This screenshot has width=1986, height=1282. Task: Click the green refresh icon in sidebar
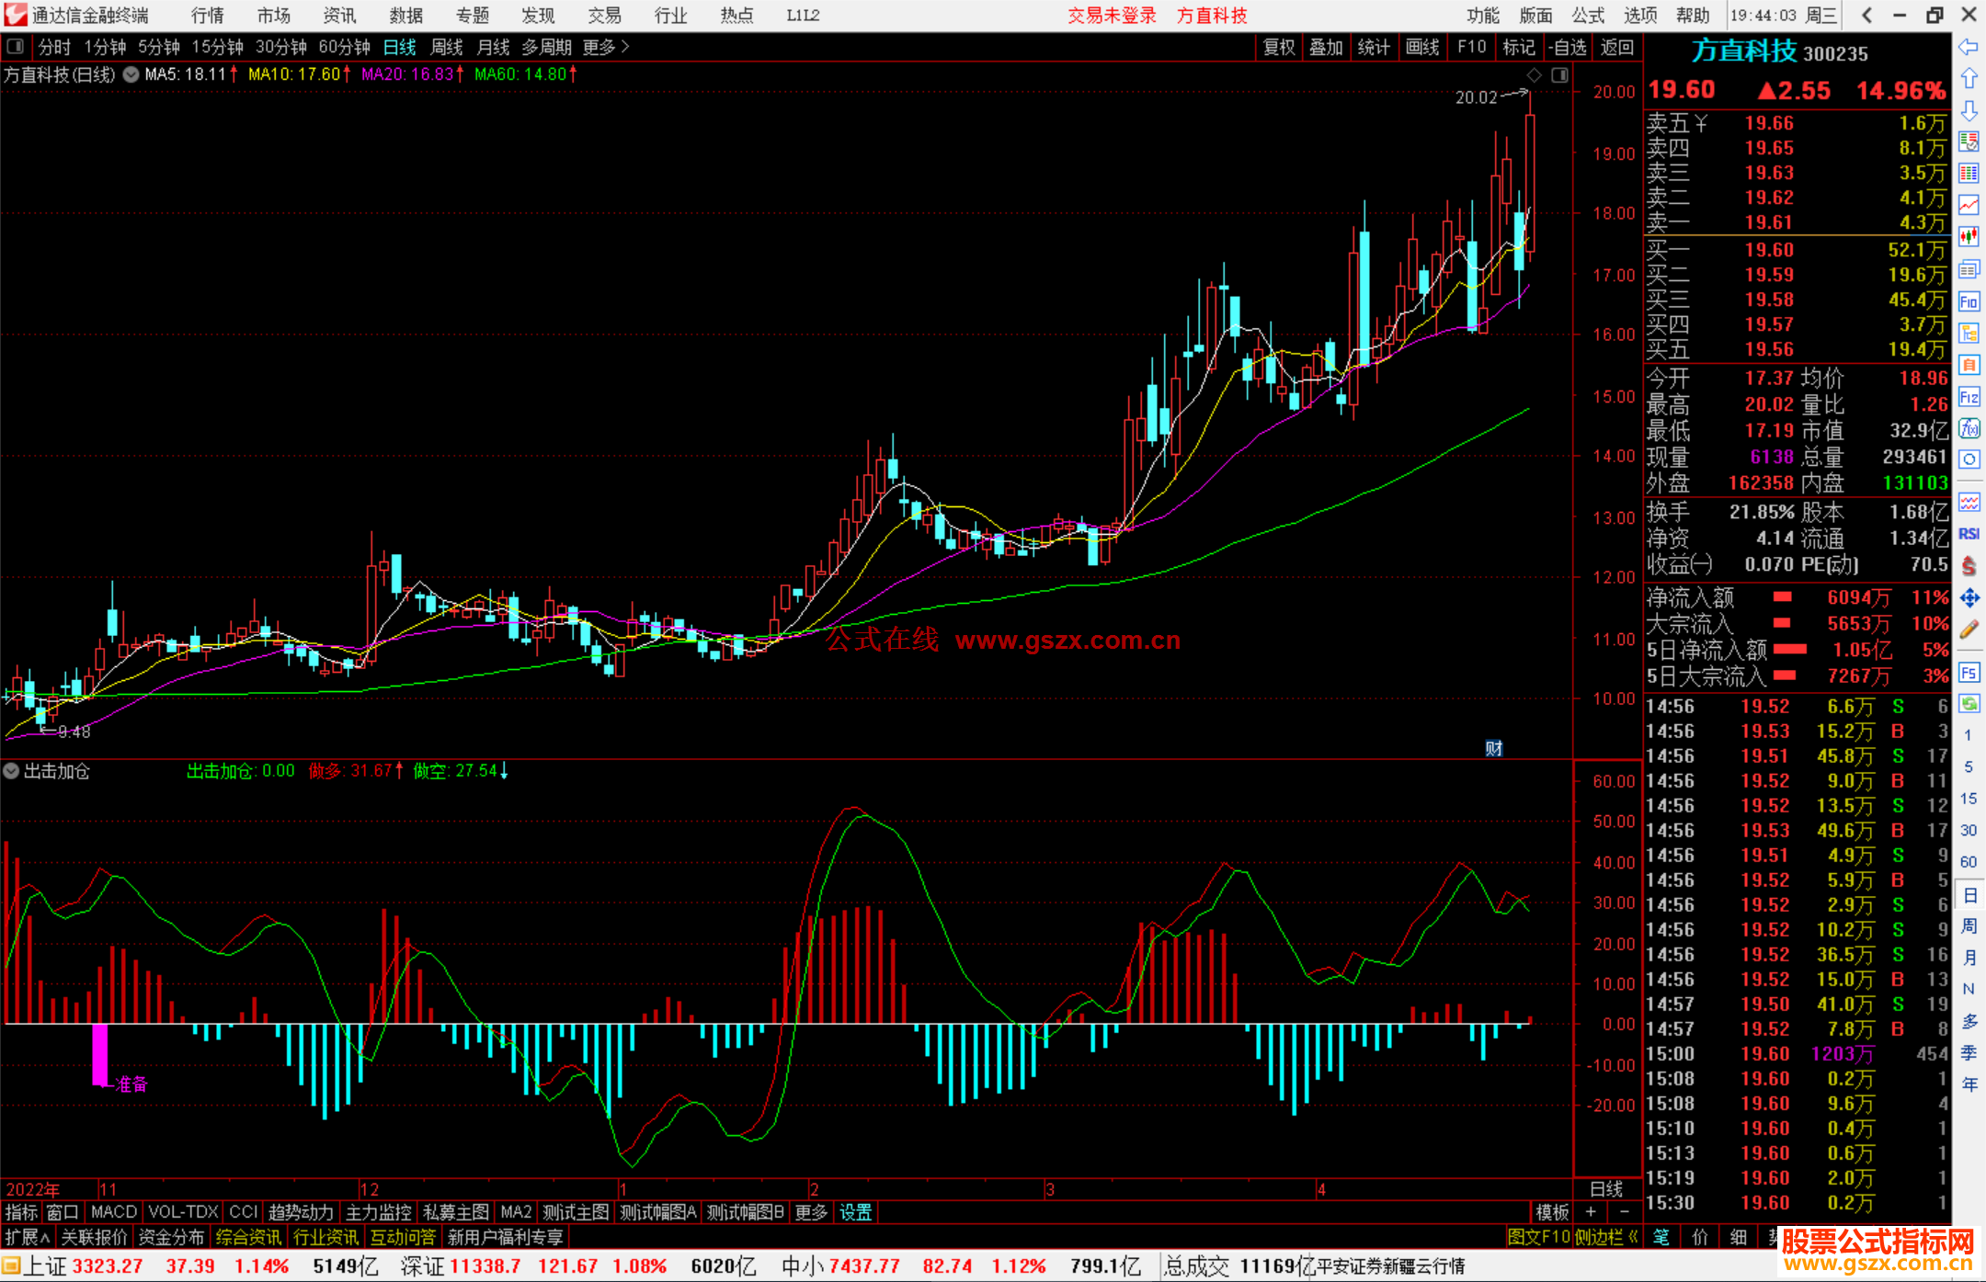[x=1969, y=704]
